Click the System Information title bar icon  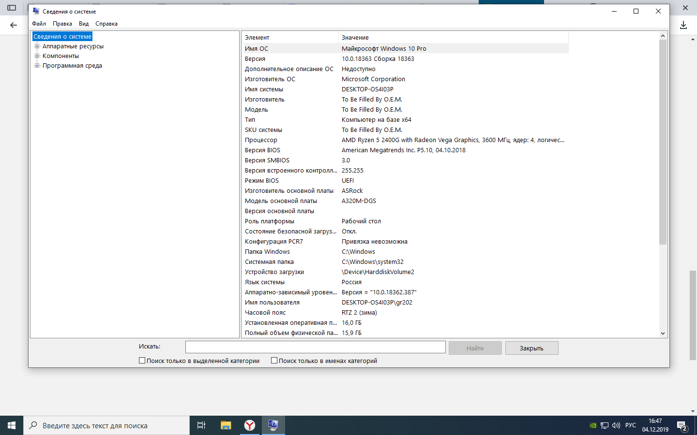pos(36,11)
